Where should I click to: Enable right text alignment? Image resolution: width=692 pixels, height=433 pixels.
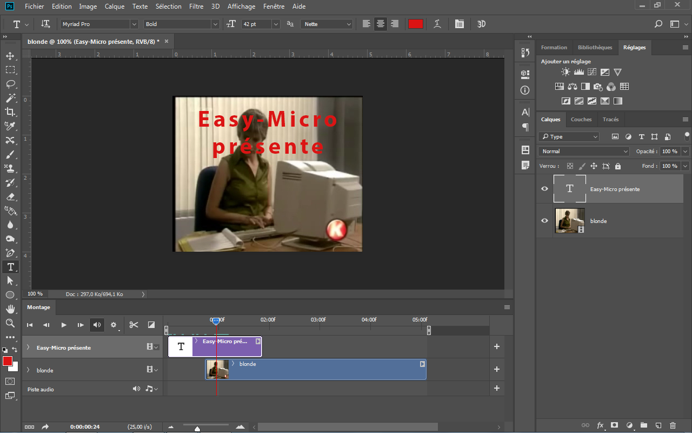[x=395, y=24]
